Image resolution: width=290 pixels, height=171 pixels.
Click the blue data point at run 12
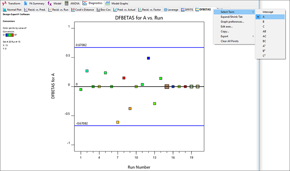(148, 58)
